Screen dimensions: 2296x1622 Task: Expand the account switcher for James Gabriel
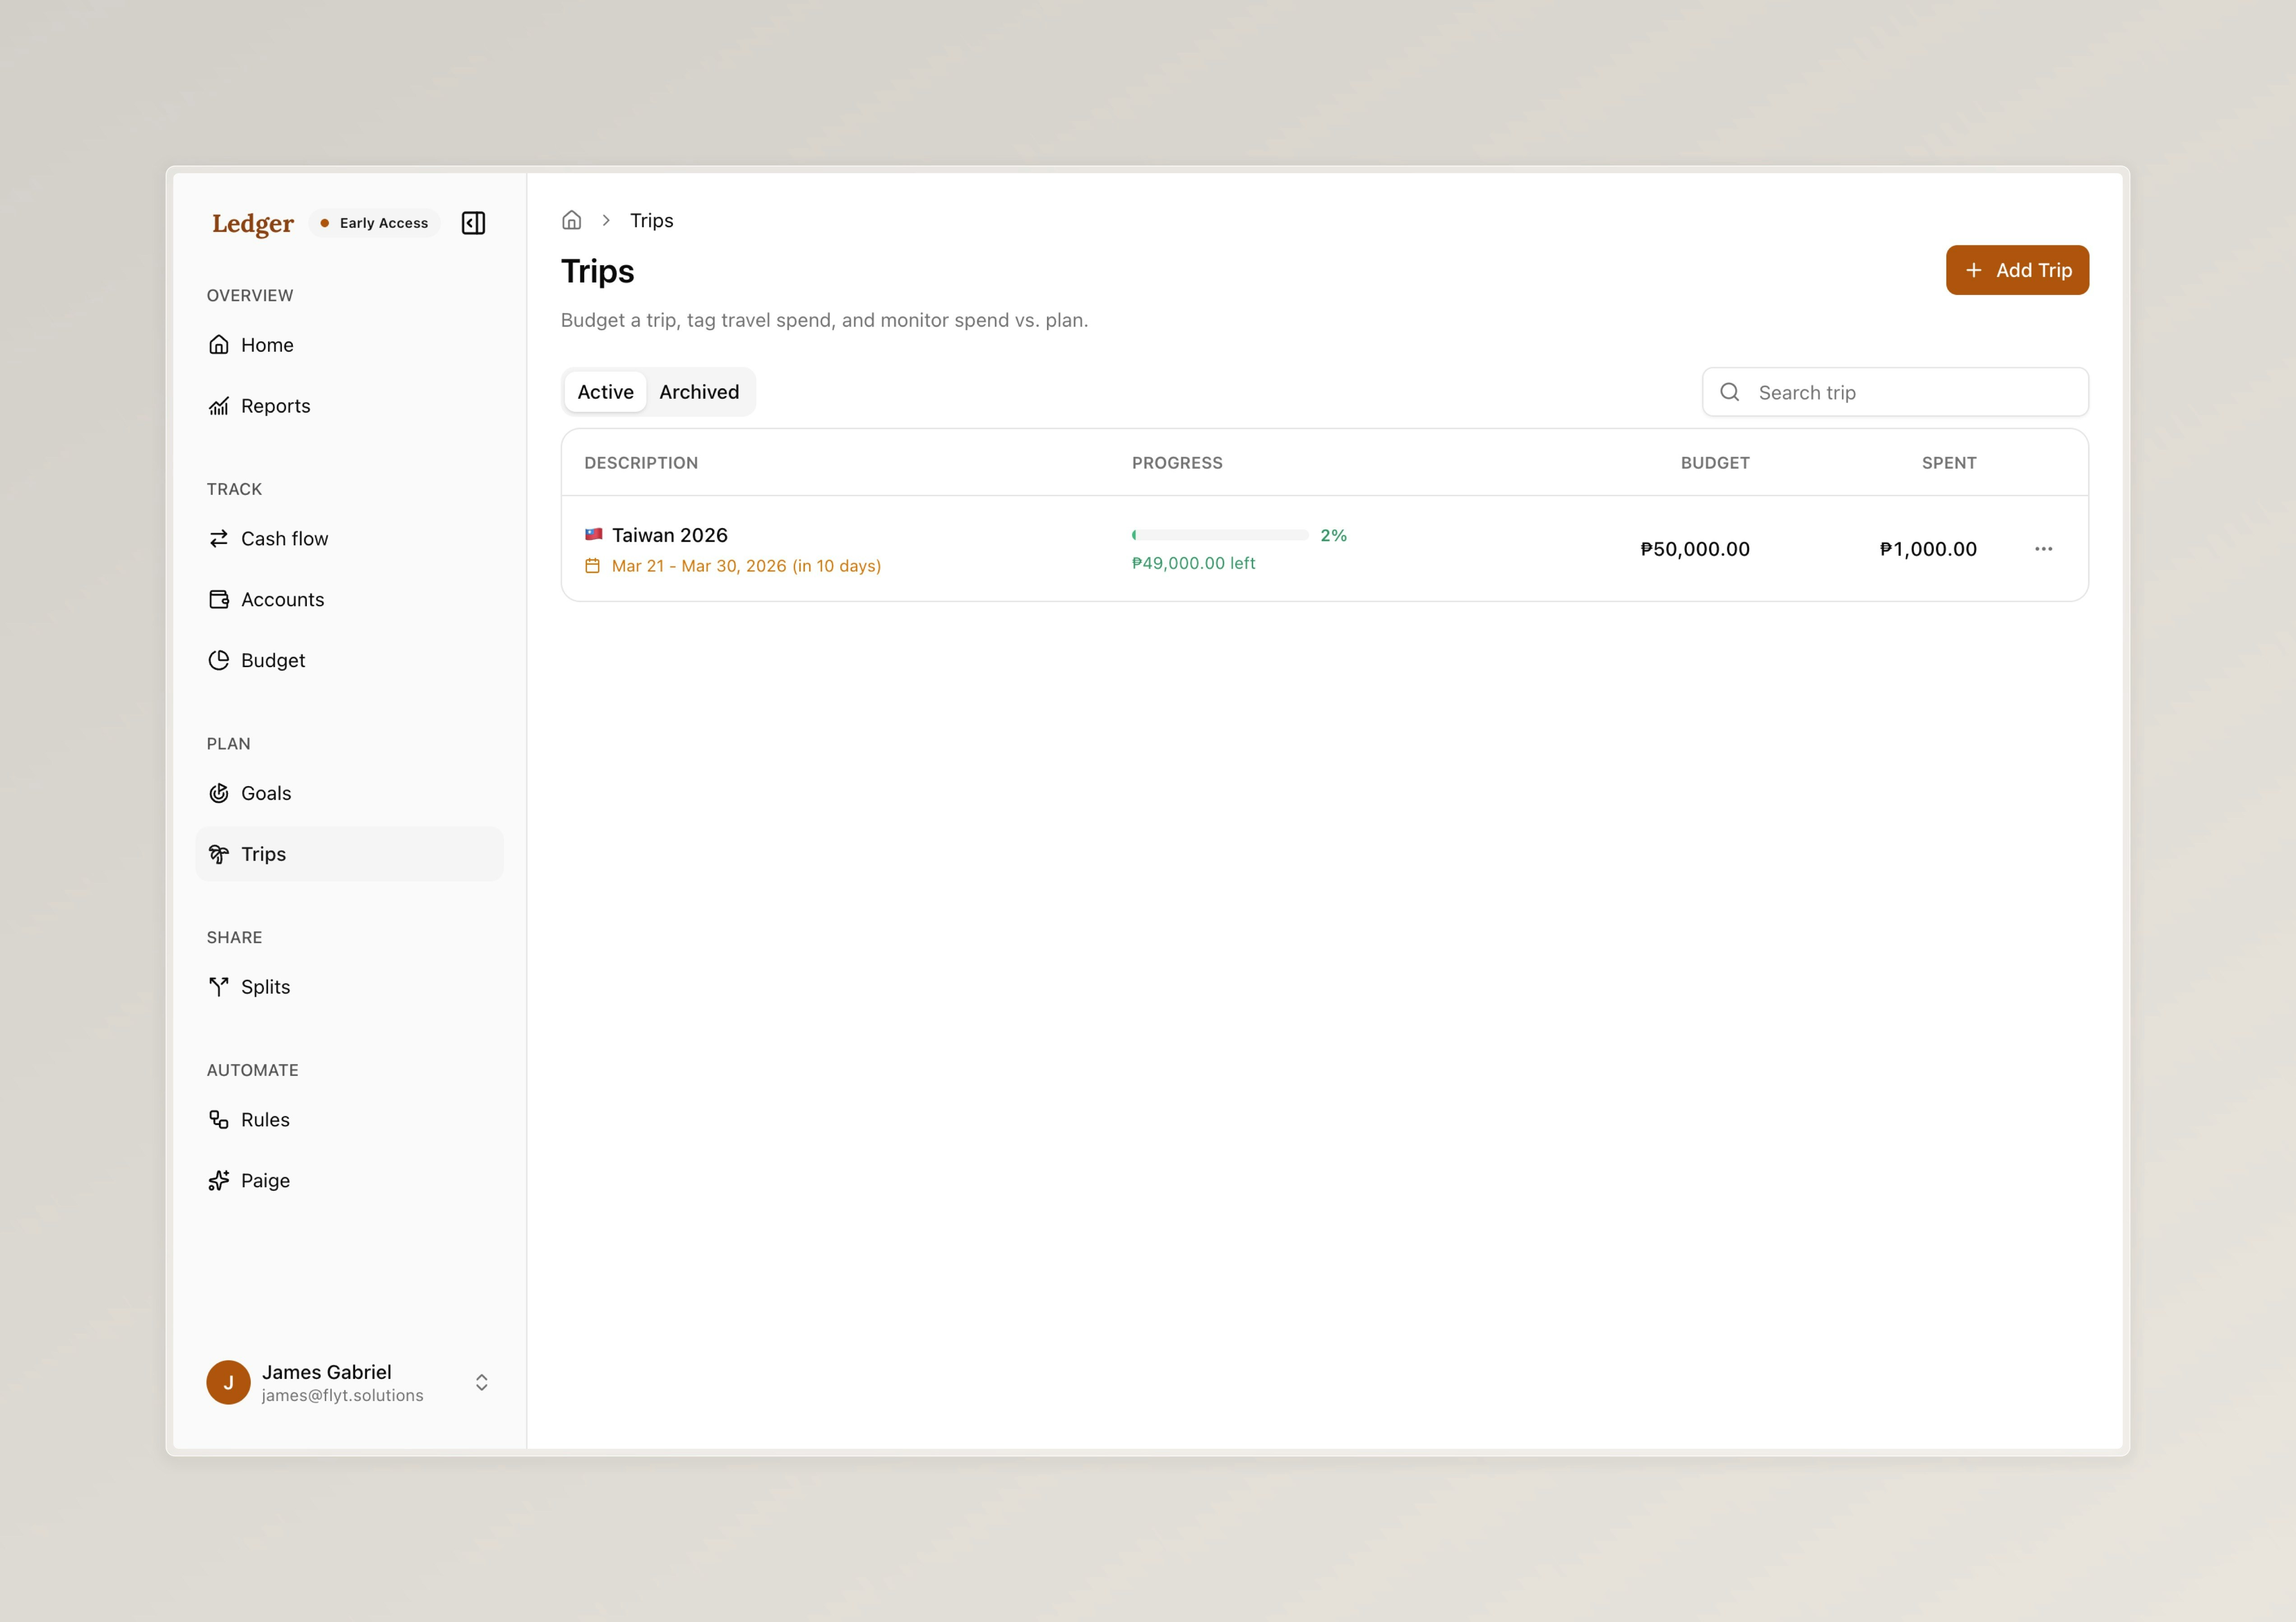coord(481,1382)
